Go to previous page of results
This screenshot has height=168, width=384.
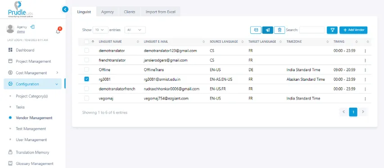click(x=343, y=112)
